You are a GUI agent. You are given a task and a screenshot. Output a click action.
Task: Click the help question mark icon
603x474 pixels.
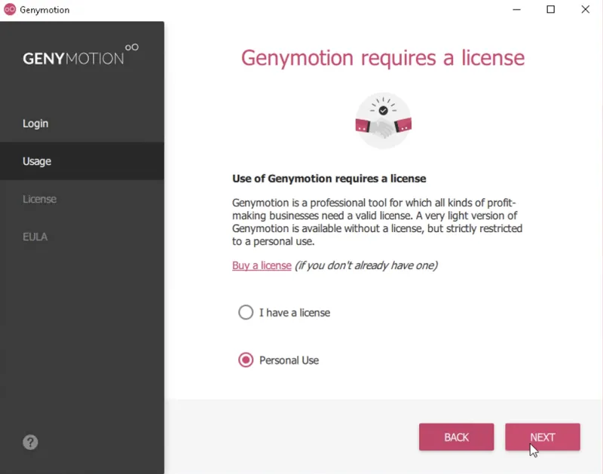tap(30, 442)
